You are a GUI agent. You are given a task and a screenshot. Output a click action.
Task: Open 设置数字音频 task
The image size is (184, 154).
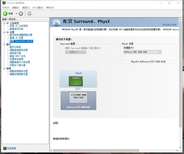tap(17, 59)
